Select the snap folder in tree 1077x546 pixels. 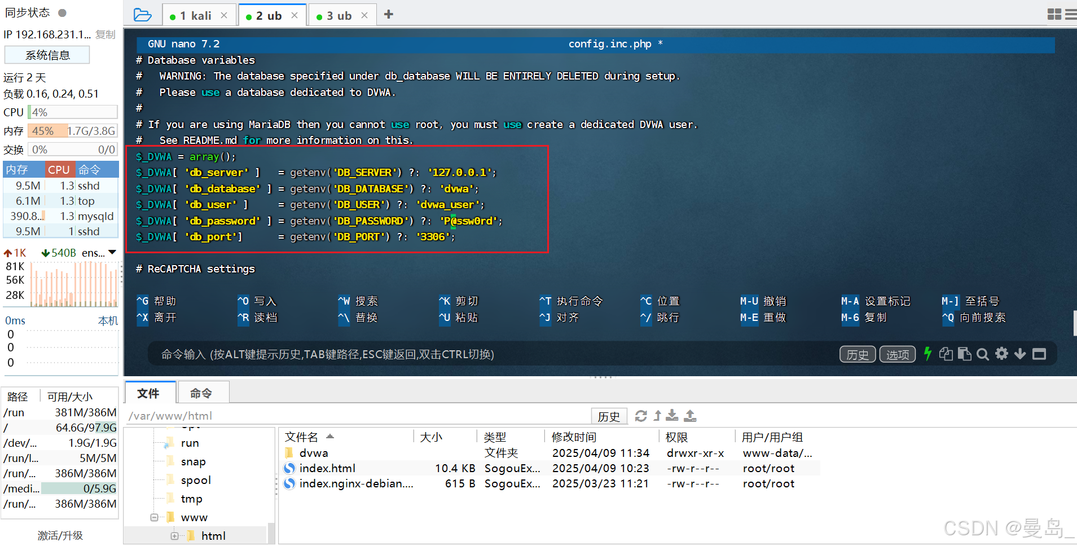pyautogui.click(x=193, y=462)
